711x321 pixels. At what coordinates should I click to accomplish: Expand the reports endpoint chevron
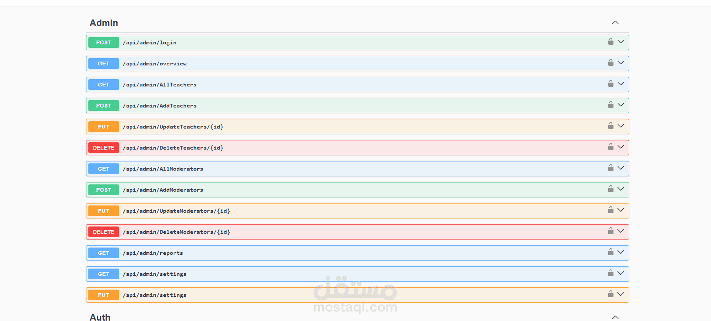(621, 252)
